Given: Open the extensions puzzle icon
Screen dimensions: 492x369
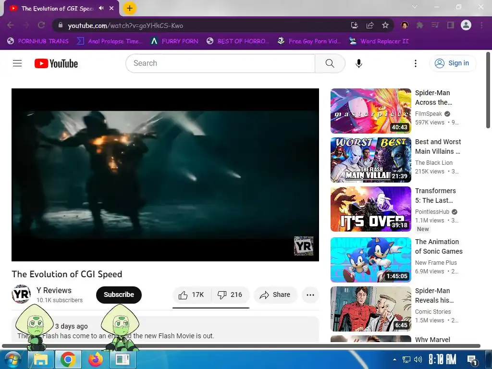Looking at the screenshot, I should 419,25.
